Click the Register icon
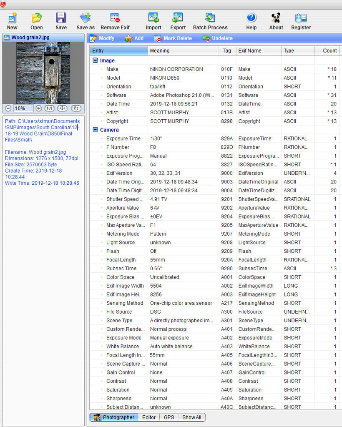This screenshot has width=342, height=427. [x=301, y=18]
